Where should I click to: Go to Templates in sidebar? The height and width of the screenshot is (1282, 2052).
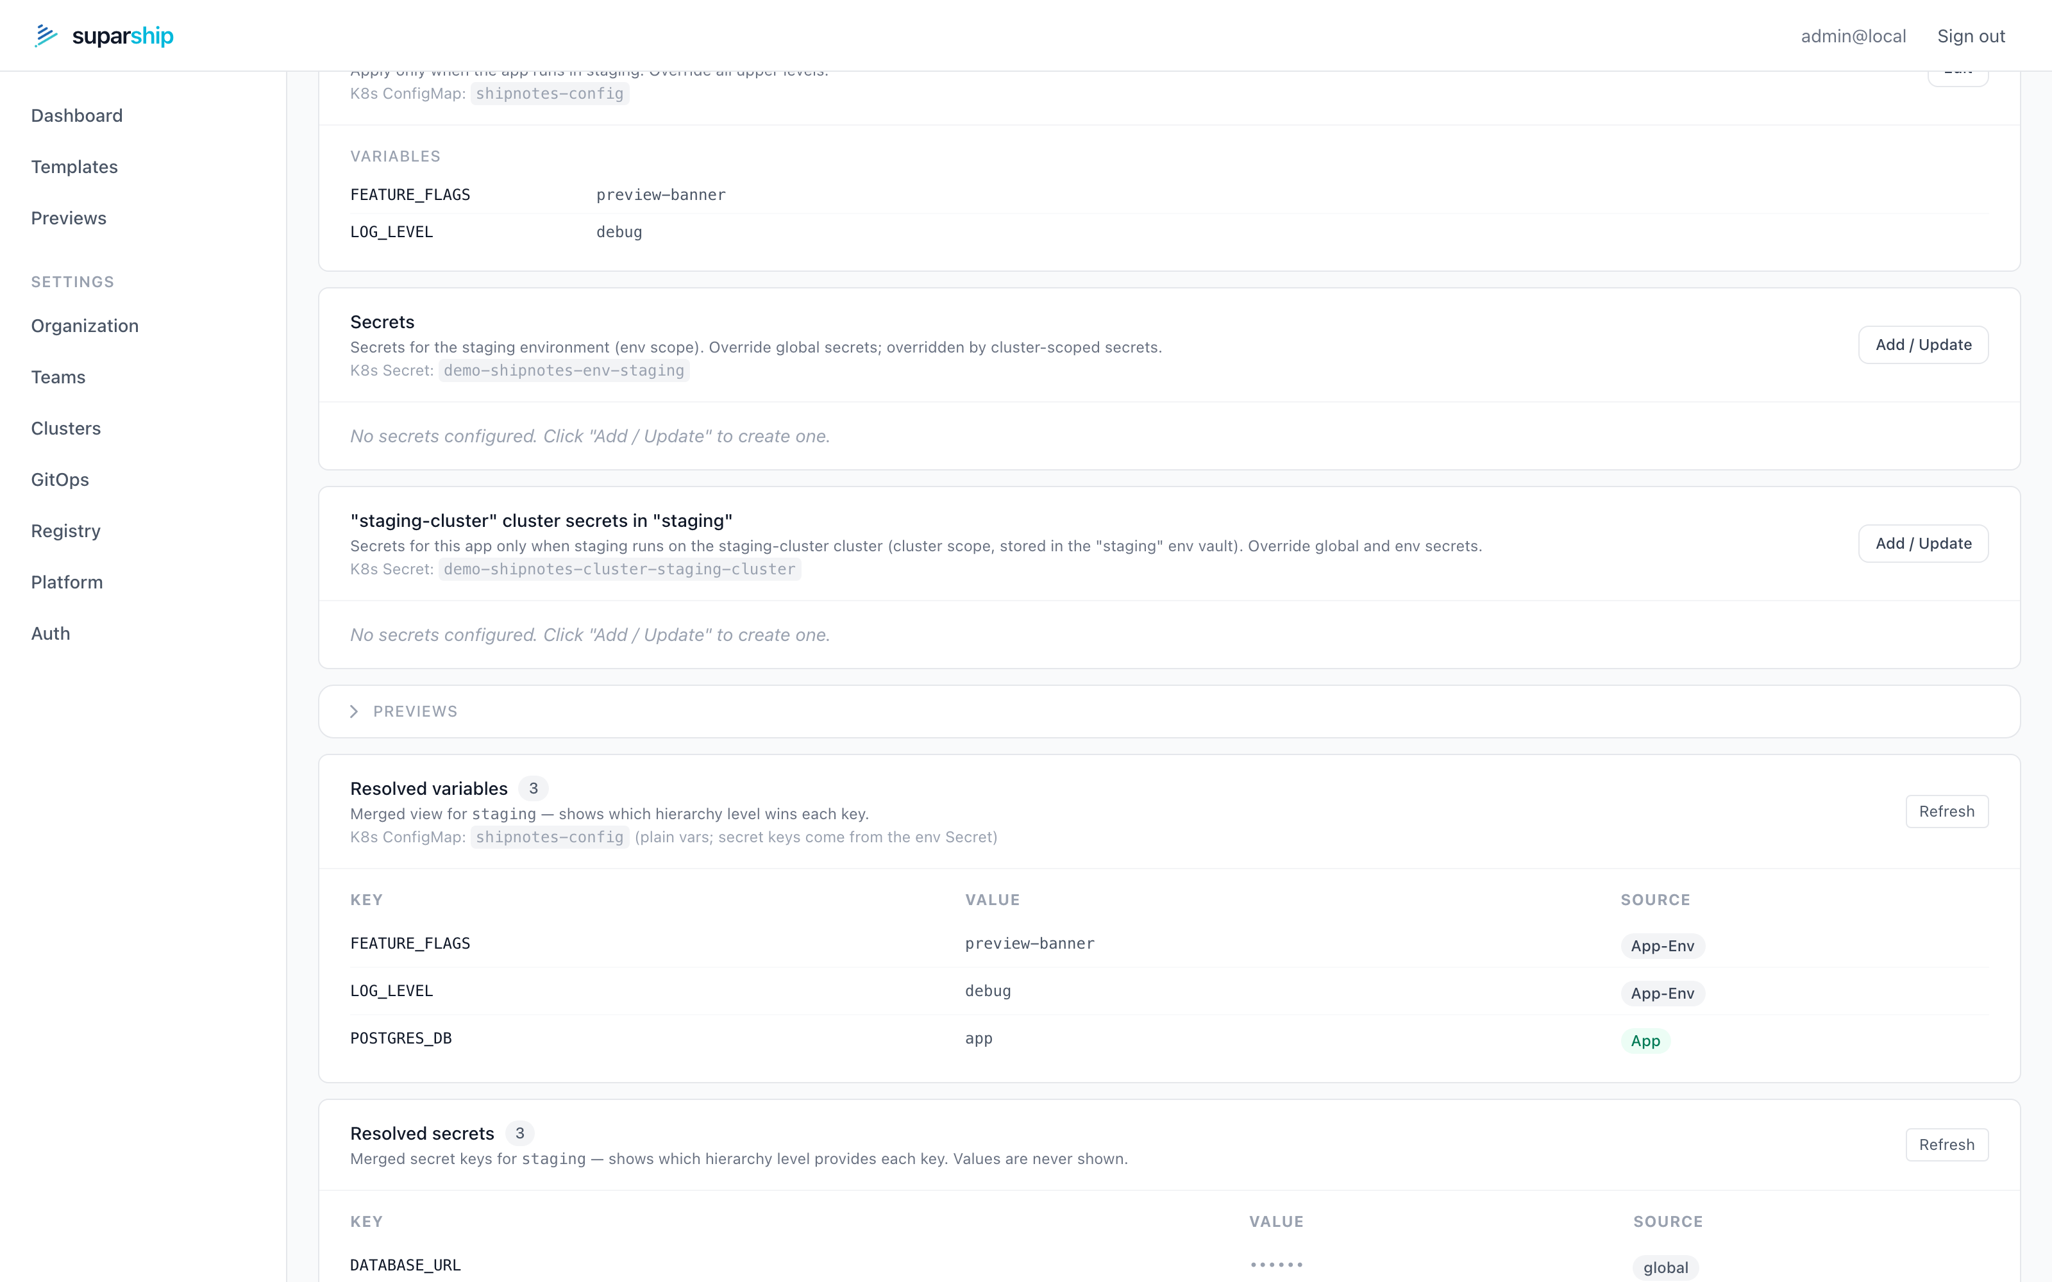click(x=74, y=167)
